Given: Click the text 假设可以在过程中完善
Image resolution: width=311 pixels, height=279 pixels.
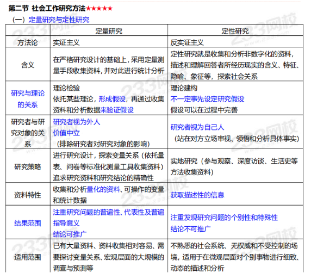Looking at the screenshot, I should click(204, 110).
